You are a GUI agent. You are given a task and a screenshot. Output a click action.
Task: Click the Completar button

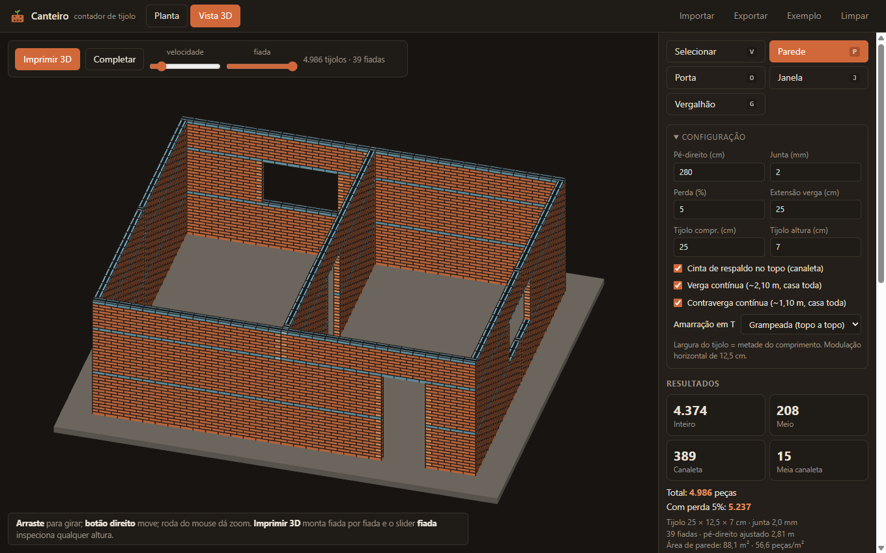pyautogui.click(x=115, y=59)
